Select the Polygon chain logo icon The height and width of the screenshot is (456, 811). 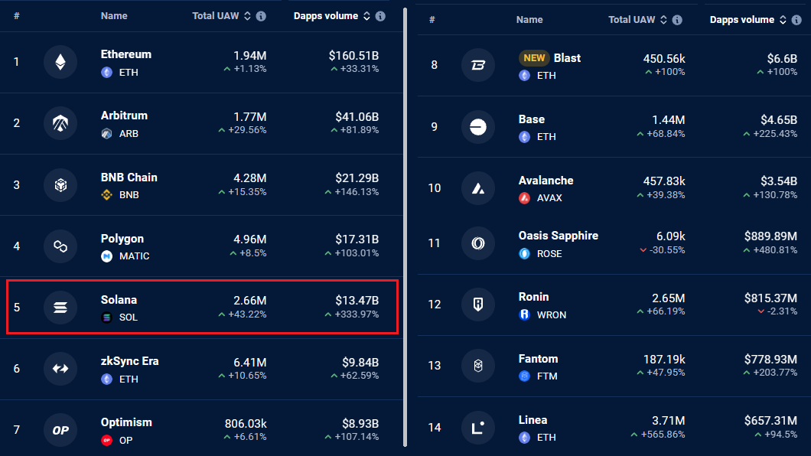click(x=60, y=246)
